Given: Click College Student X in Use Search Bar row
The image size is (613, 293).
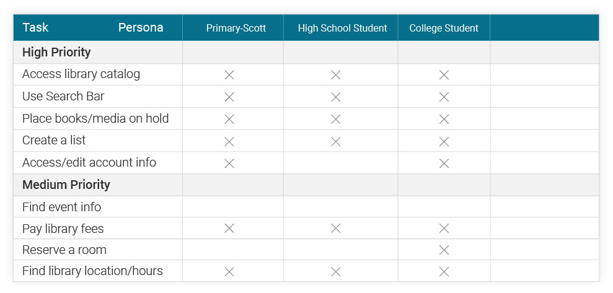Looking at the screenshot, I should [x=444, y=97].
